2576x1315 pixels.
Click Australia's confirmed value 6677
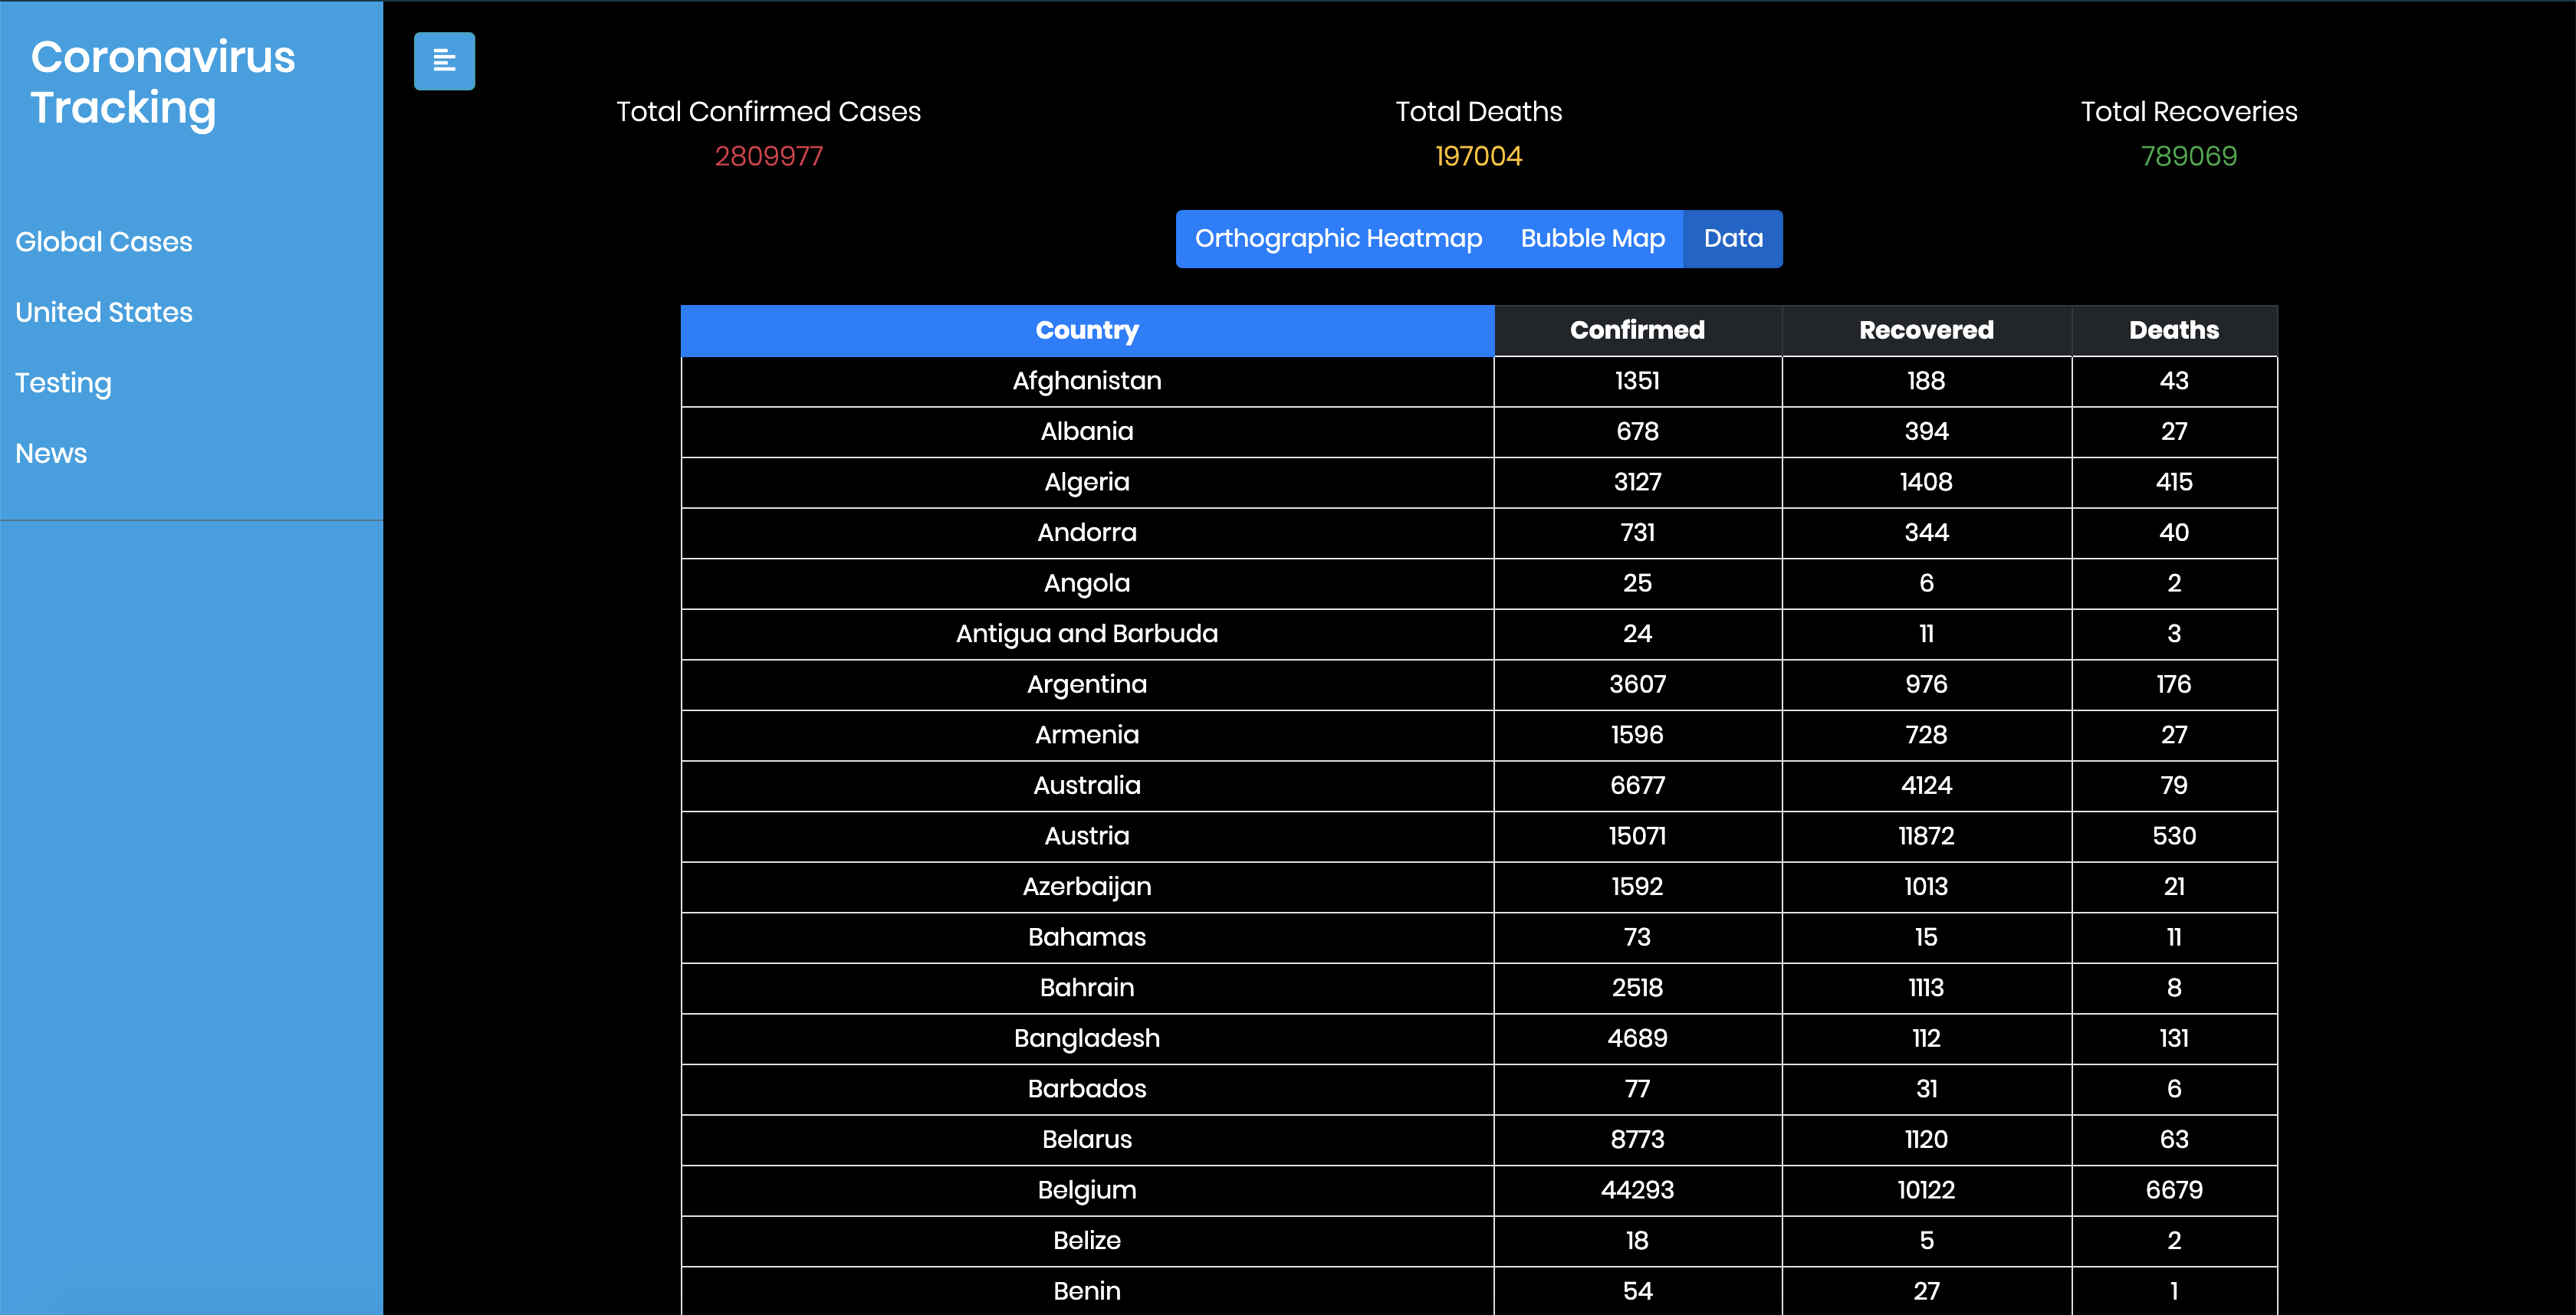pyautogui.click(x=1636, y=785)
